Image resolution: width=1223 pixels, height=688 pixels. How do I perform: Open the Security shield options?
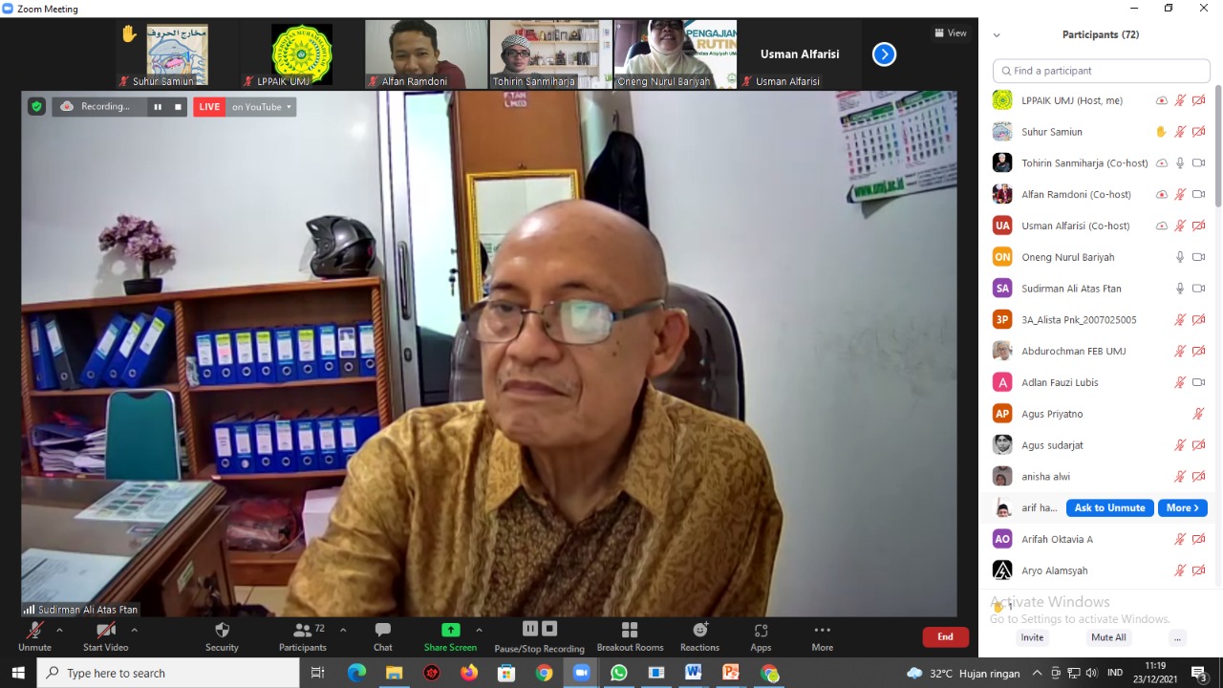point(222,636)
